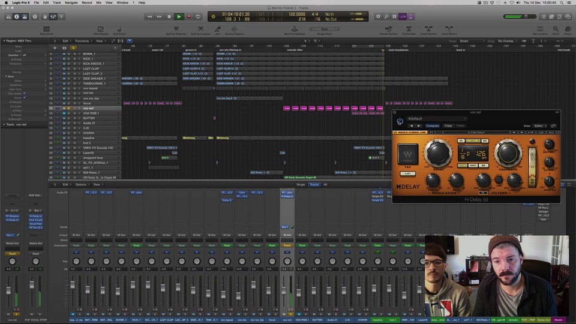Open the tracks area View dropdown

click(x=100, y=41)
